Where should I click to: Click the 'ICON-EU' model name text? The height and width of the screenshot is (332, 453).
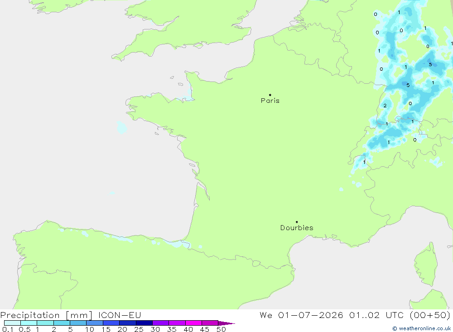pyautogui.click(x=119, y=315)
